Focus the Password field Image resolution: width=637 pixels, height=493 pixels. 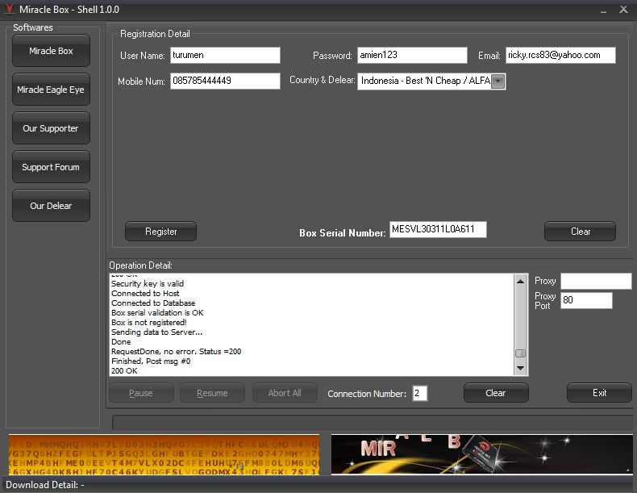click(x=412, y=56)
